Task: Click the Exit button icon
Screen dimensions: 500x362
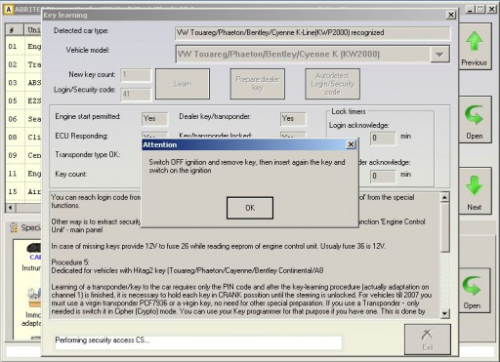Action: (427, 335)
